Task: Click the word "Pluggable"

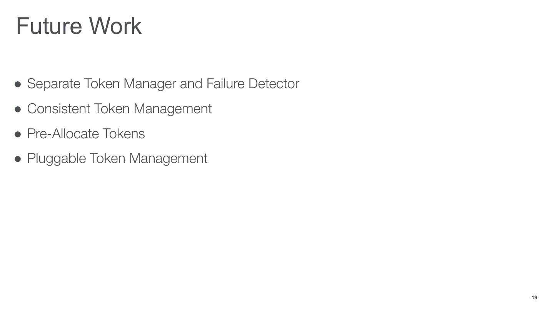Action: 56,158
